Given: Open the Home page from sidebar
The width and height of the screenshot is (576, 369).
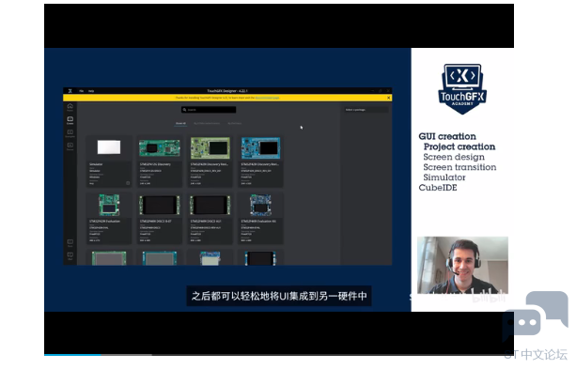Looking at the screenshot, I should tap(70, 107).
